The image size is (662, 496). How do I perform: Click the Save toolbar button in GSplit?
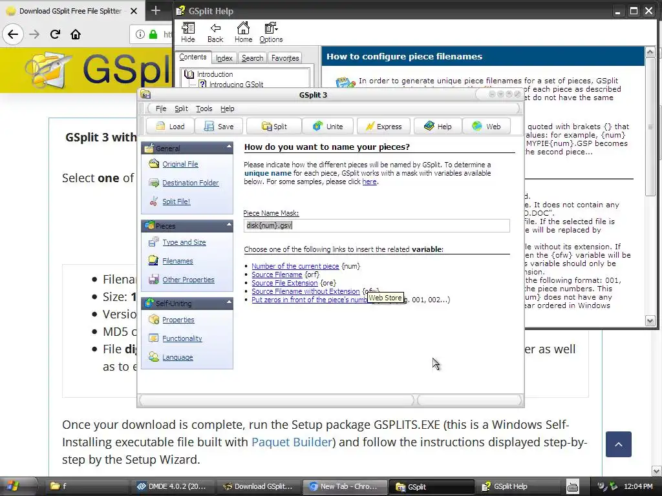pyautogui.click(x=219, y=126)
